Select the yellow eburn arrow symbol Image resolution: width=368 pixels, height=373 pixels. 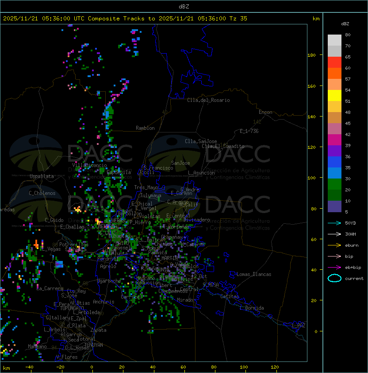click(334, 245)
